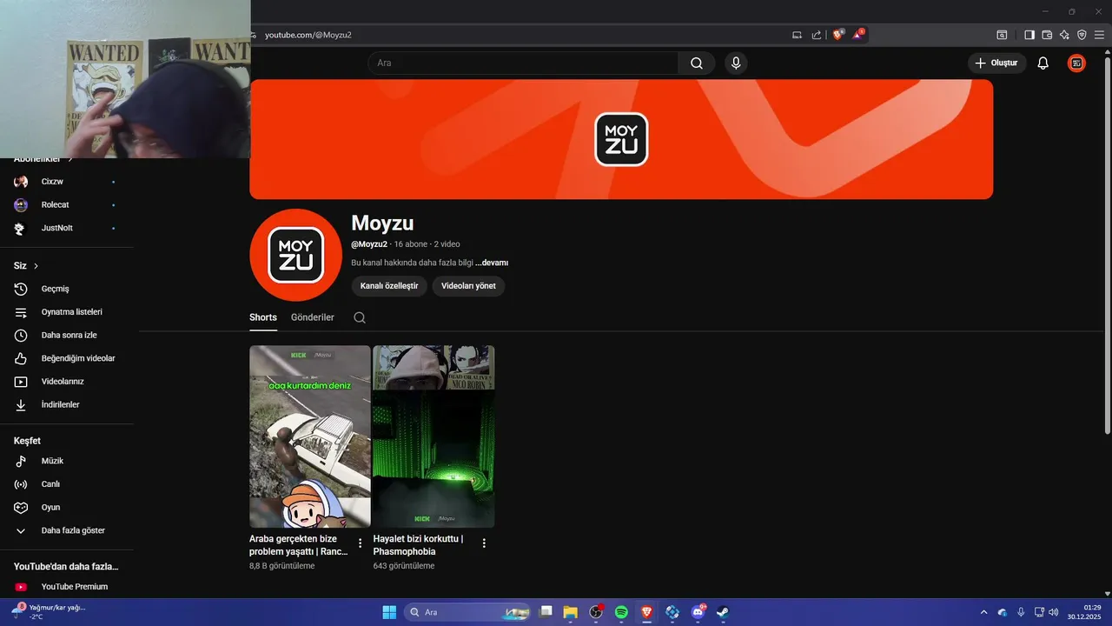Open YouTube notifications bell
This screenshot has height=626, width=1112.
pos(1043,63)
